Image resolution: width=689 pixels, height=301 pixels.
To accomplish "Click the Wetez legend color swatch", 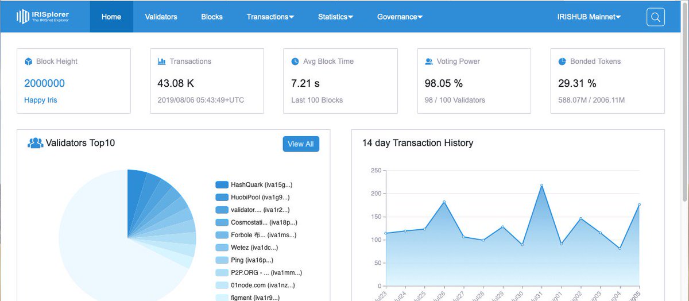I will click(222, 248).
